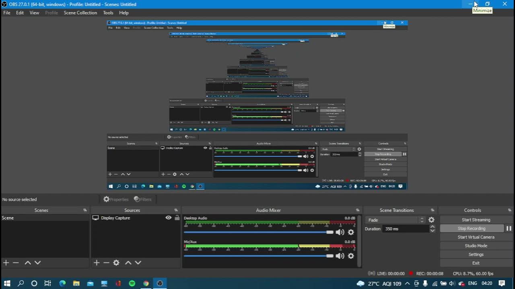This screenshot has width=515, height=289.
Task: Undock the Scene Transitions panel
Action: pos(433,210)
